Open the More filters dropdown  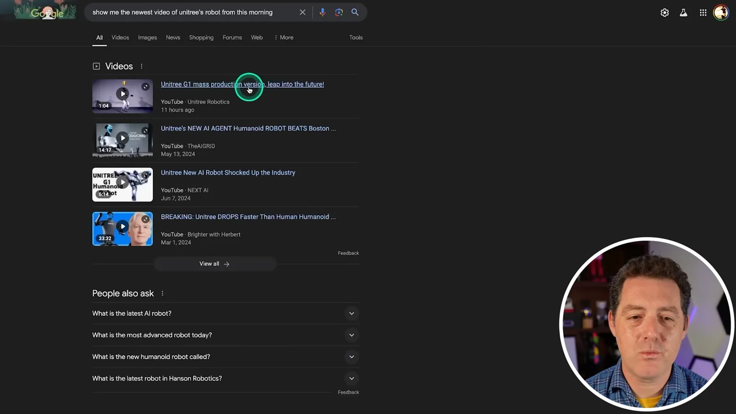click(x=284, y=38)
